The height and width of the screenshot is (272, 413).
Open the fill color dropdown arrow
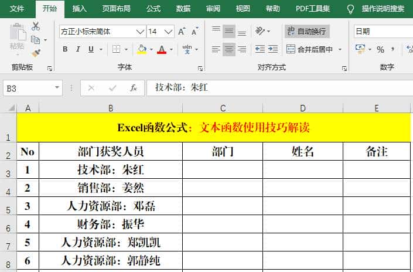tap(151, 49)
